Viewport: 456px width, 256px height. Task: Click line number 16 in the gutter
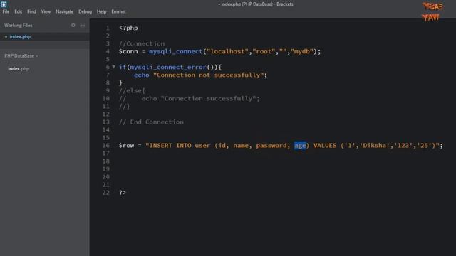[x=106, y=145]
